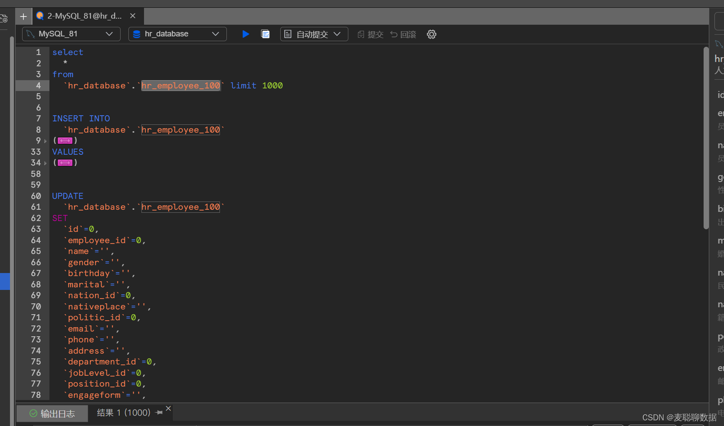Click line number 4 in gutter
The width and height of the screenshot is (724, 426).
(x=38, y=85)
